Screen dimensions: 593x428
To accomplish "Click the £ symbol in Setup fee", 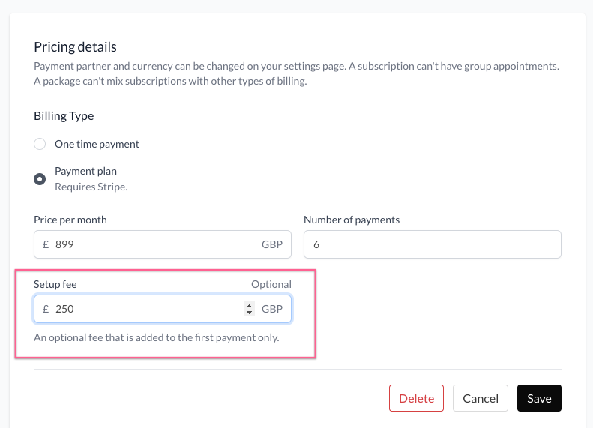I will coord(46,309).
